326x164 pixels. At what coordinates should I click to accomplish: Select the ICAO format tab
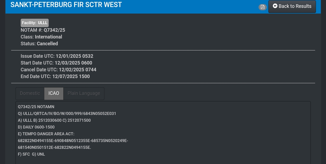coord(54,93)
